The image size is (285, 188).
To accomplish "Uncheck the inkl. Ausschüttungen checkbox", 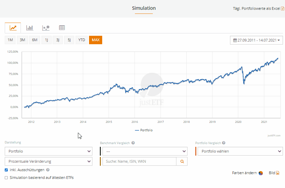I will (x=6, y=170).
